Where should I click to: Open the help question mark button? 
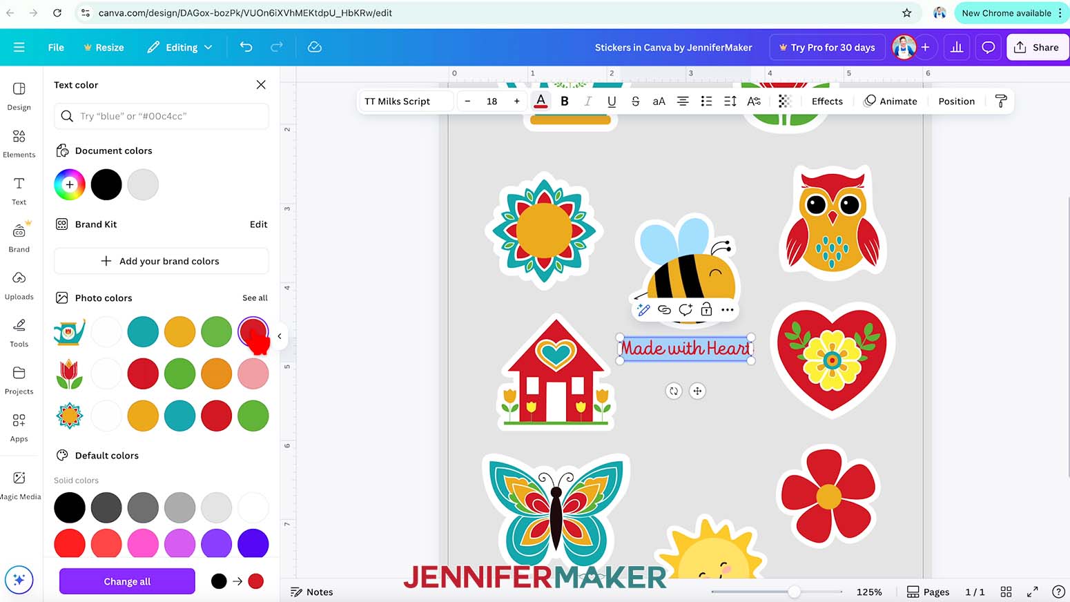[1058, 592]
